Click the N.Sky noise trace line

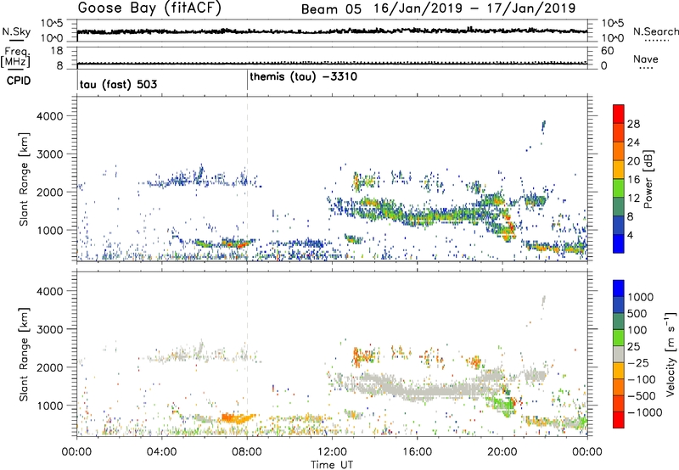(332, 31)
